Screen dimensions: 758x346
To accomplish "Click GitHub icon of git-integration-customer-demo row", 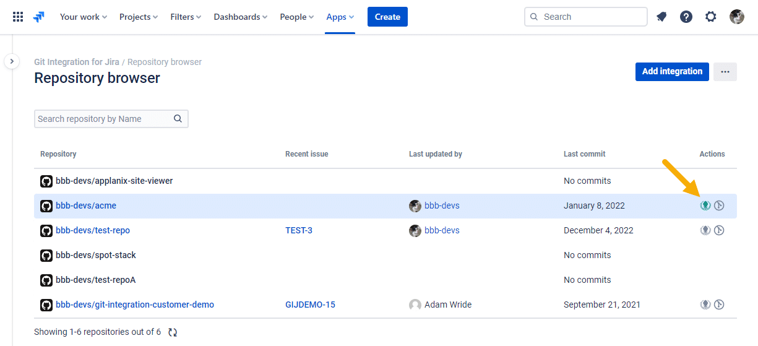I will click(46, 305).
